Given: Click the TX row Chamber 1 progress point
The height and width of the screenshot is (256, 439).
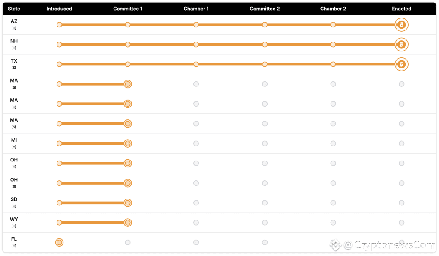Looking at the screenshot, I should click(x=196, y=64).
